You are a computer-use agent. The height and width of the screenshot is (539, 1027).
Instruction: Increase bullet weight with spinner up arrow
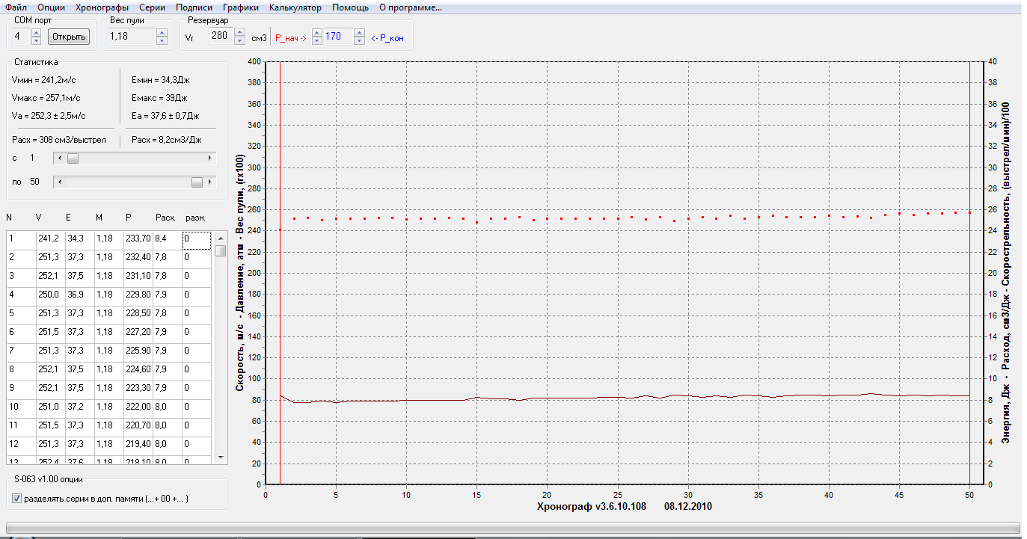tap(161, 32)
